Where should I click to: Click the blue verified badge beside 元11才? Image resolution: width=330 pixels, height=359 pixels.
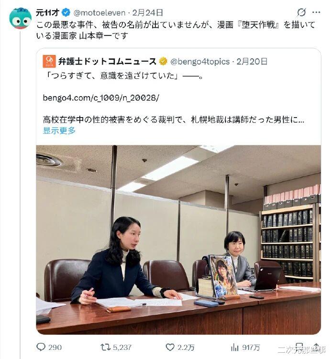pos(66,12)
